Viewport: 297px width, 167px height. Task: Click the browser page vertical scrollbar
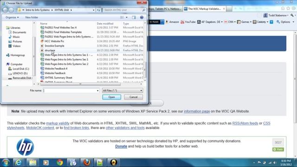click(295, 78)
